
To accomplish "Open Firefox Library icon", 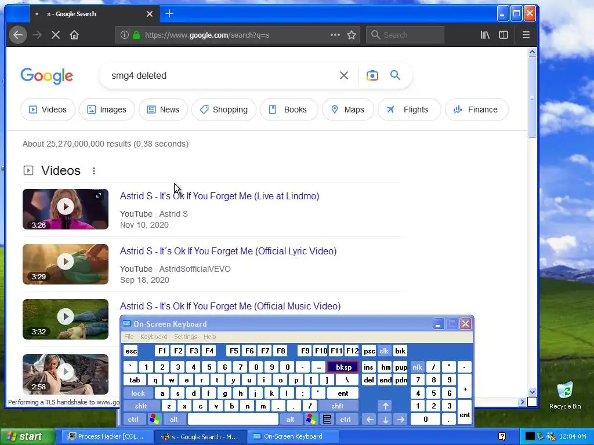I will click(485, 35).
